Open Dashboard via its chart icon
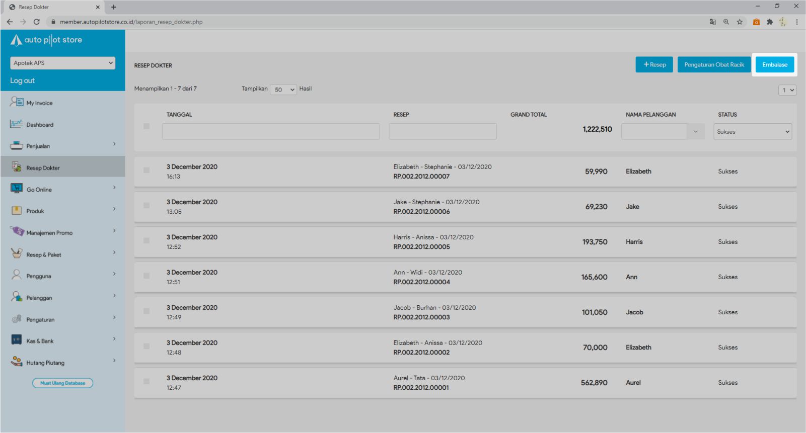The image size is (806, 433). pyautogui.click(x=17, y=124)
